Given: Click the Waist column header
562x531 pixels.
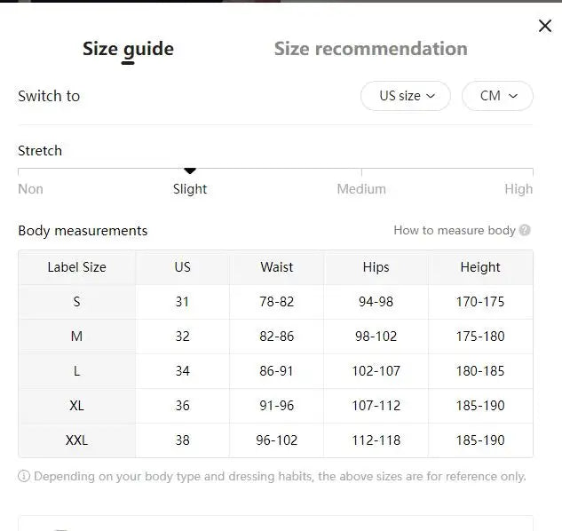Looking at the screenshot, I should [x=276, y=267].
